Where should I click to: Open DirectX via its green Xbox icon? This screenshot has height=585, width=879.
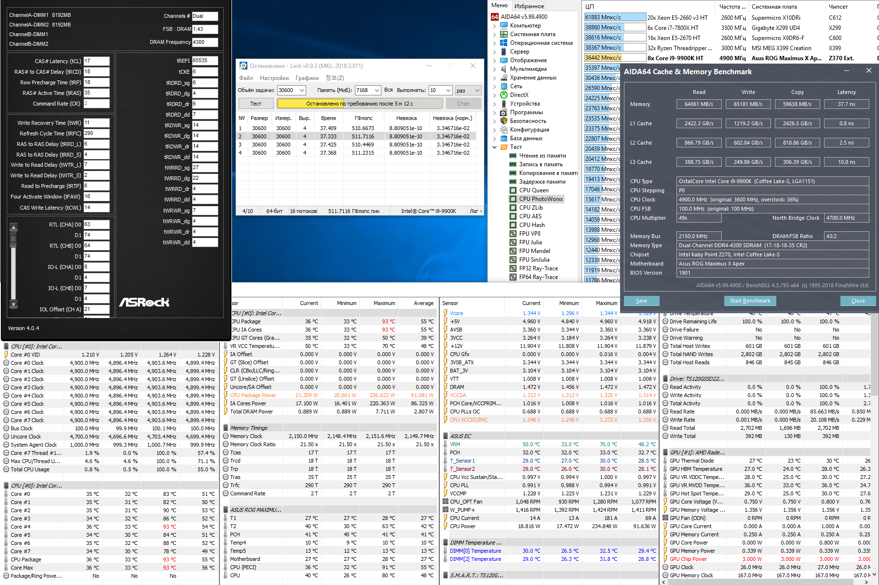tap(504, 95)
